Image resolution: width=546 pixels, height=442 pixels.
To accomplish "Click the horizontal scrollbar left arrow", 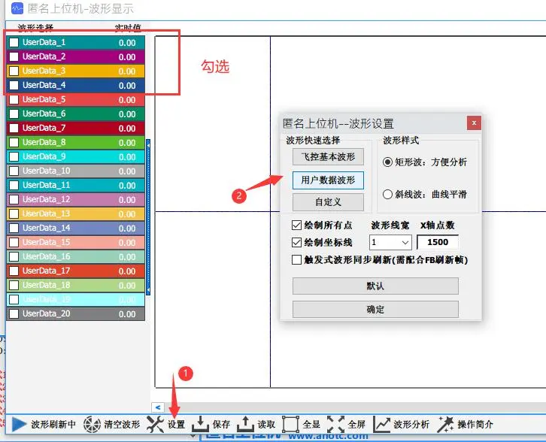I will [x=158, y=407].
